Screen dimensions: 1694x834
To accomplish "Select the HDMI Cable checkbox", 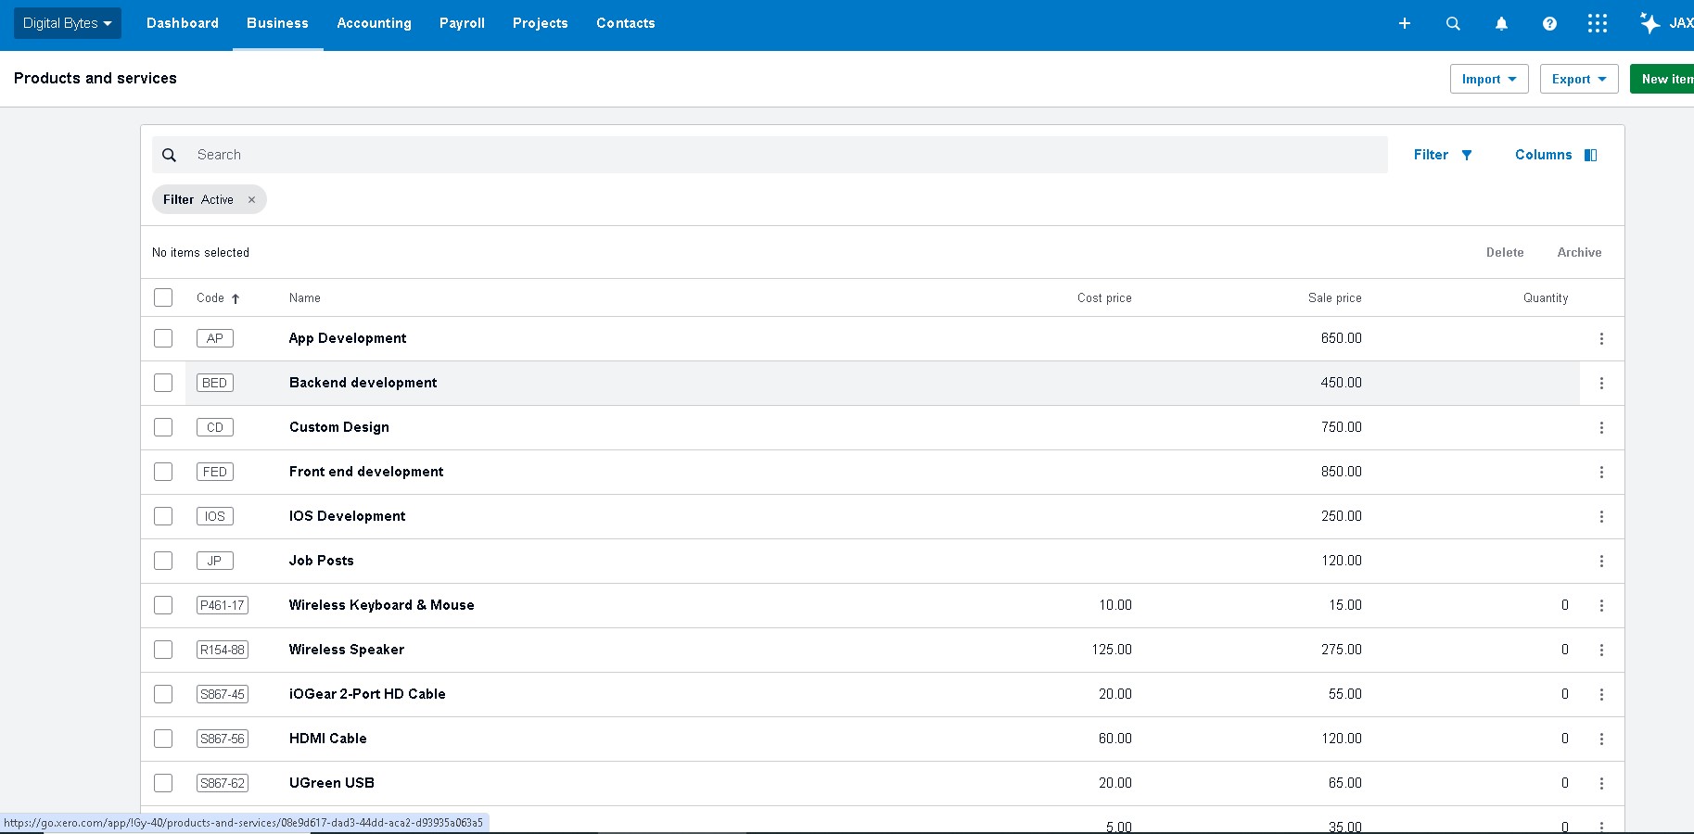I will tap(163, 739).
